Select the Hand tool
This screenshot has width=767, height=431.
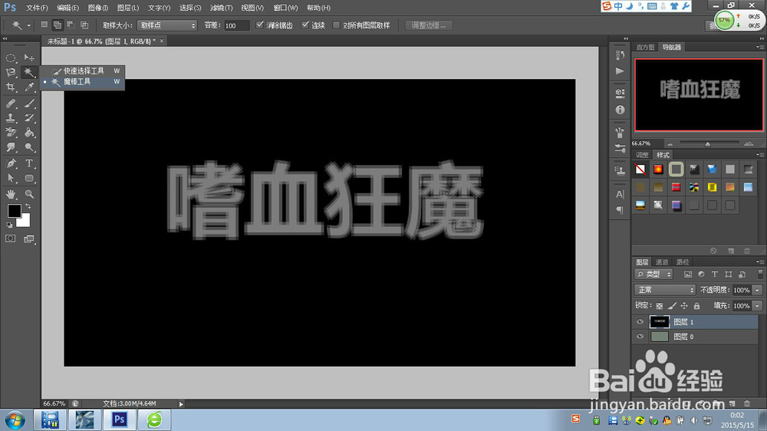tap(11, 194)
